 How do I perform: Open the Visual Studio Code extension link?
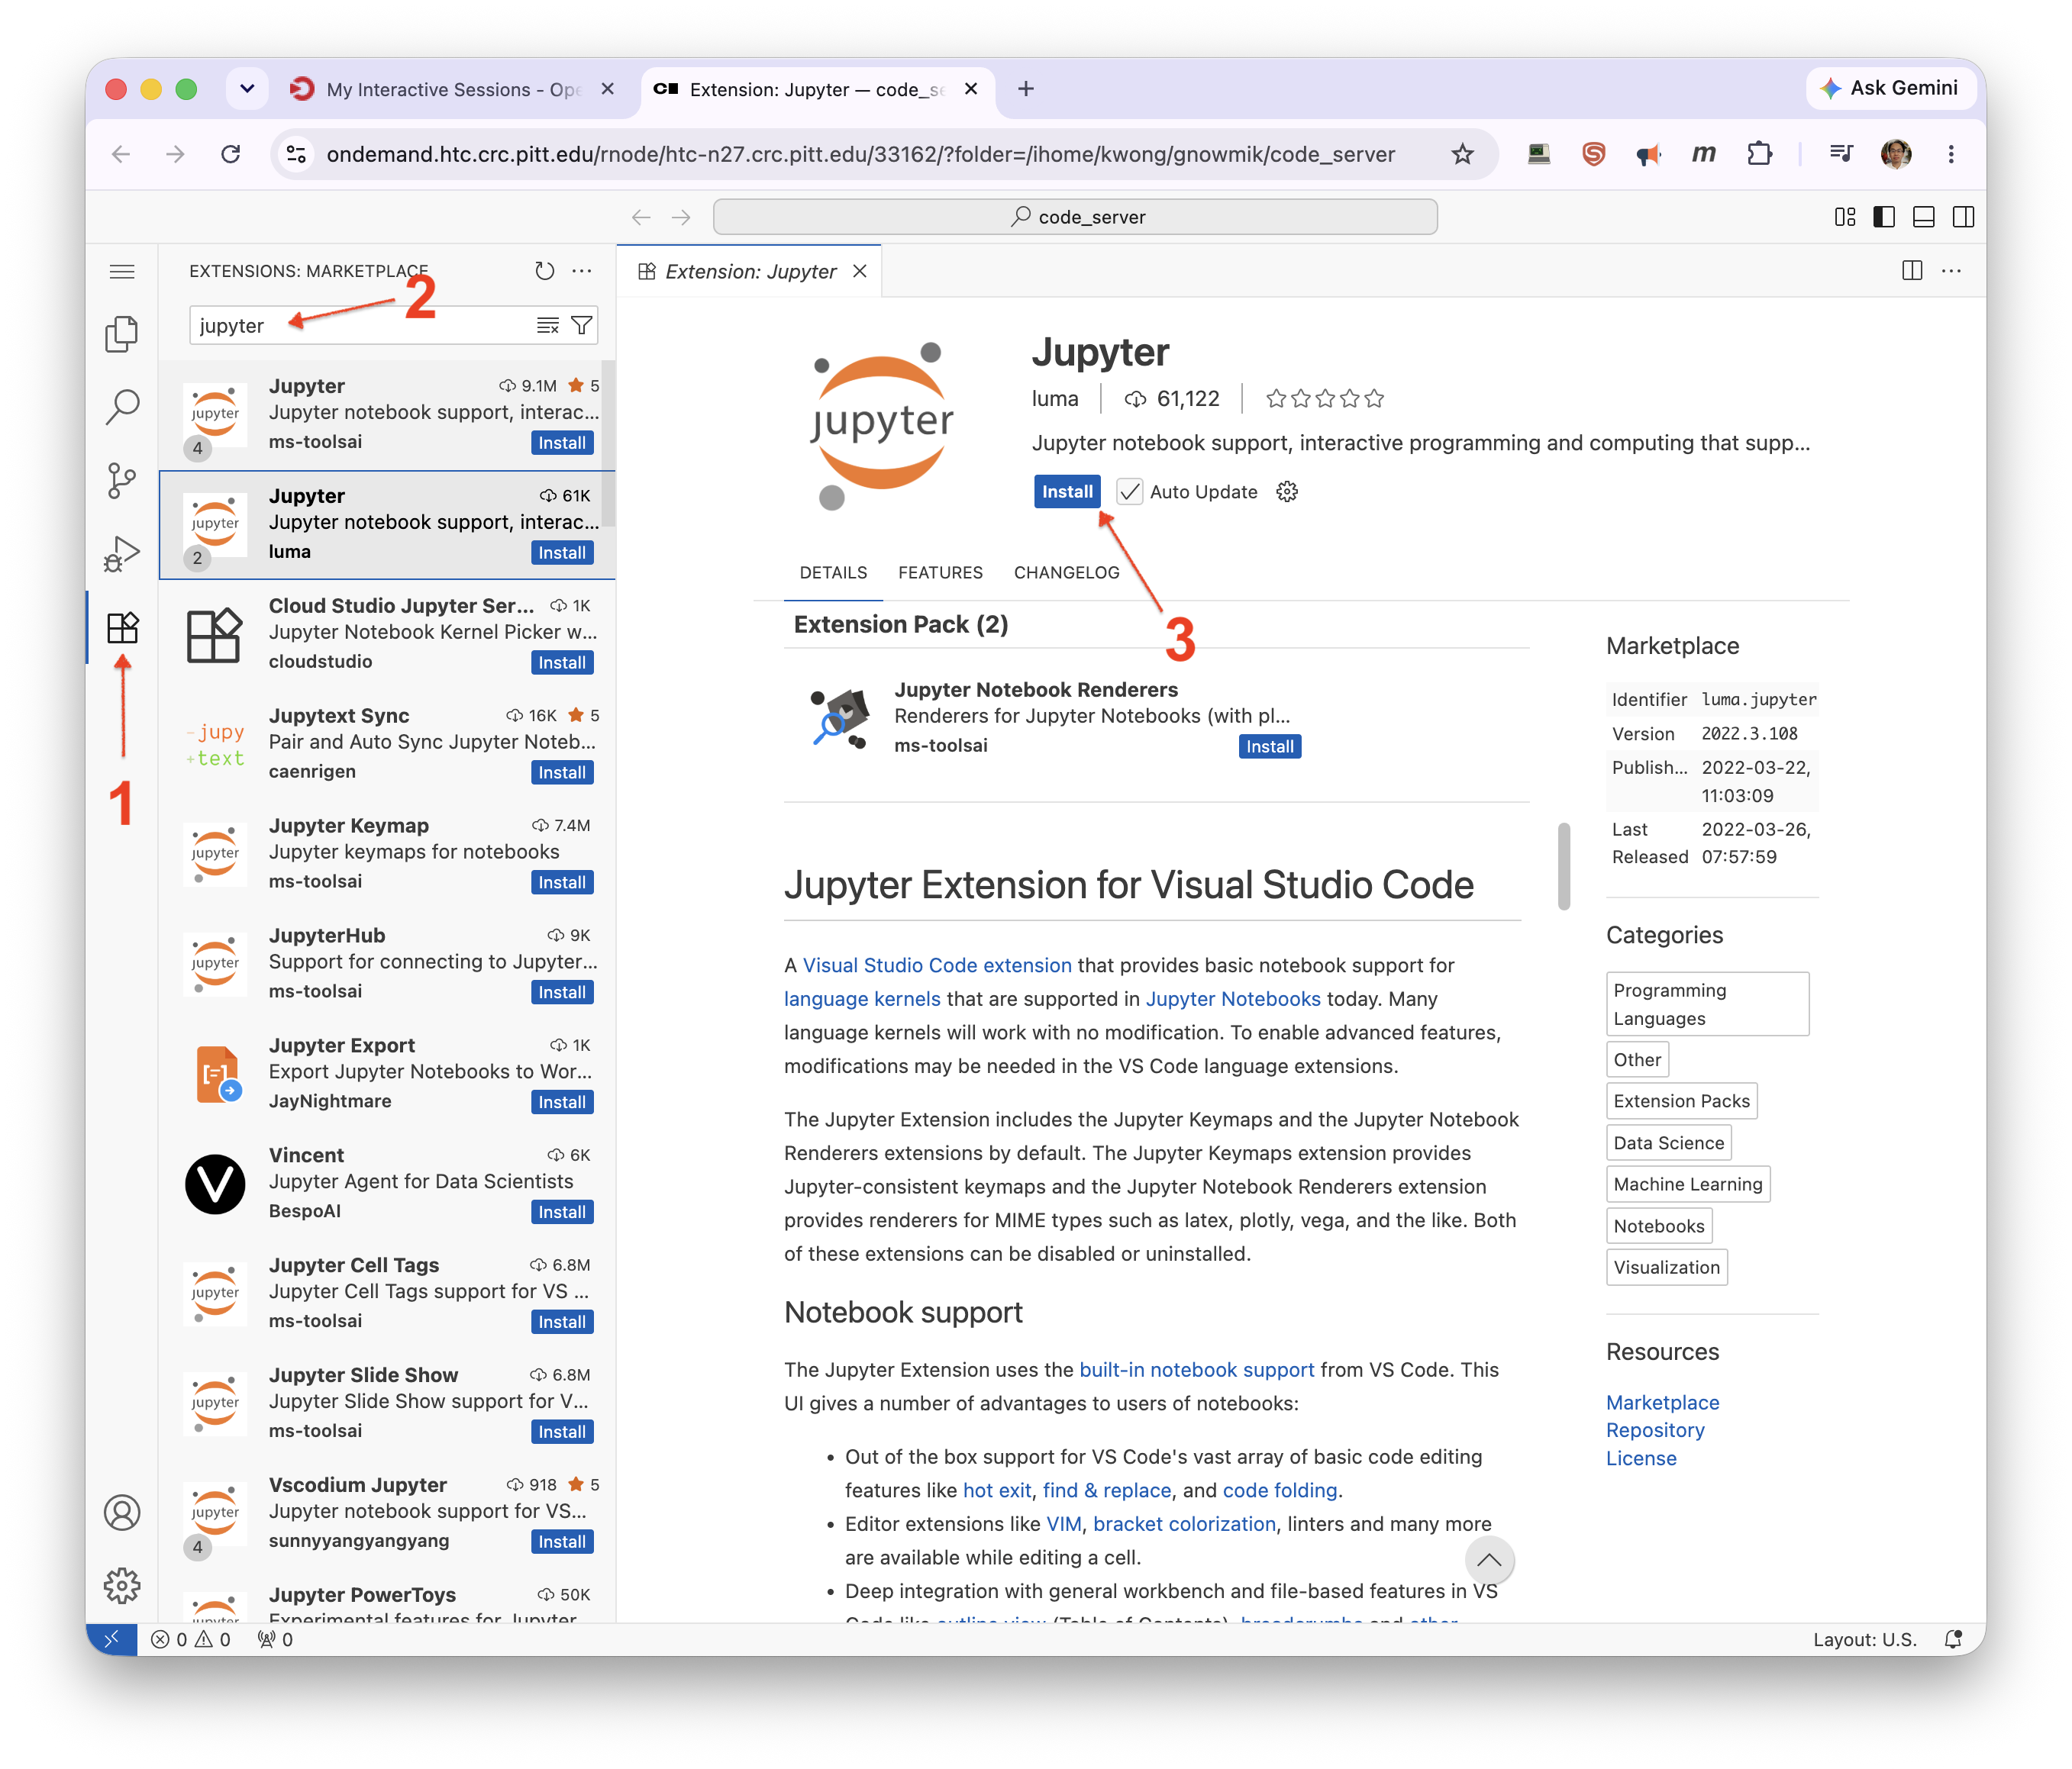(x=937, y=965)
